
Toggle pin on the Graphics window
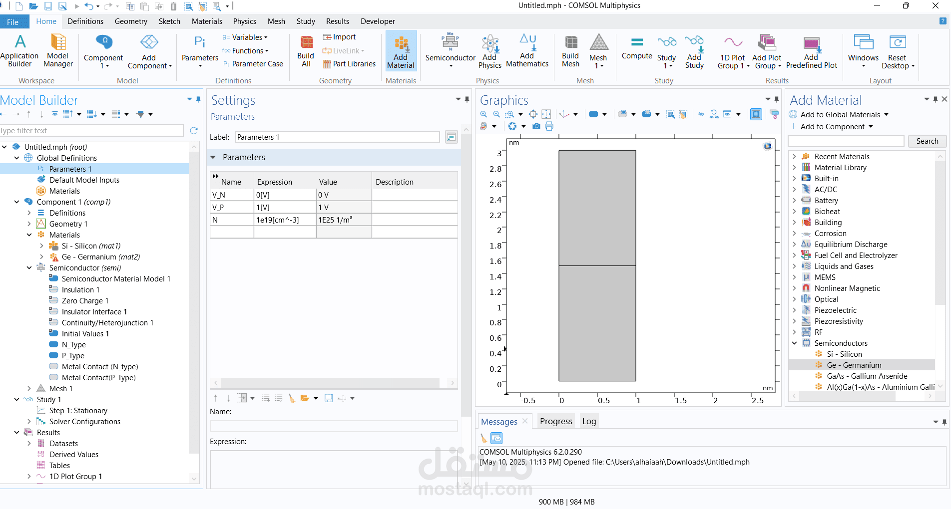[x=777, y=99]
